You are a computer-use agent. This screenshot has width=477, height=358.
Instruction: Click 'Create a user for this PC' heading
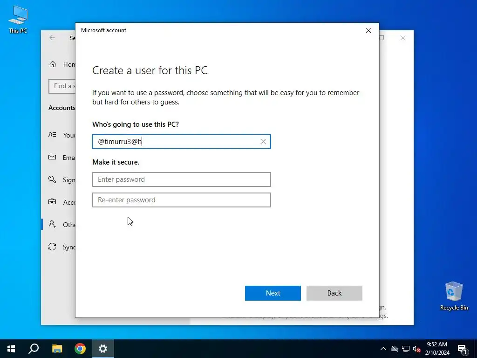(x=150, y=70)
